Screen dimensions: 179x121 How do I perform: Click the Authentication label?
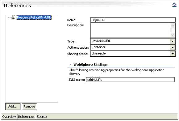(78, 47)
